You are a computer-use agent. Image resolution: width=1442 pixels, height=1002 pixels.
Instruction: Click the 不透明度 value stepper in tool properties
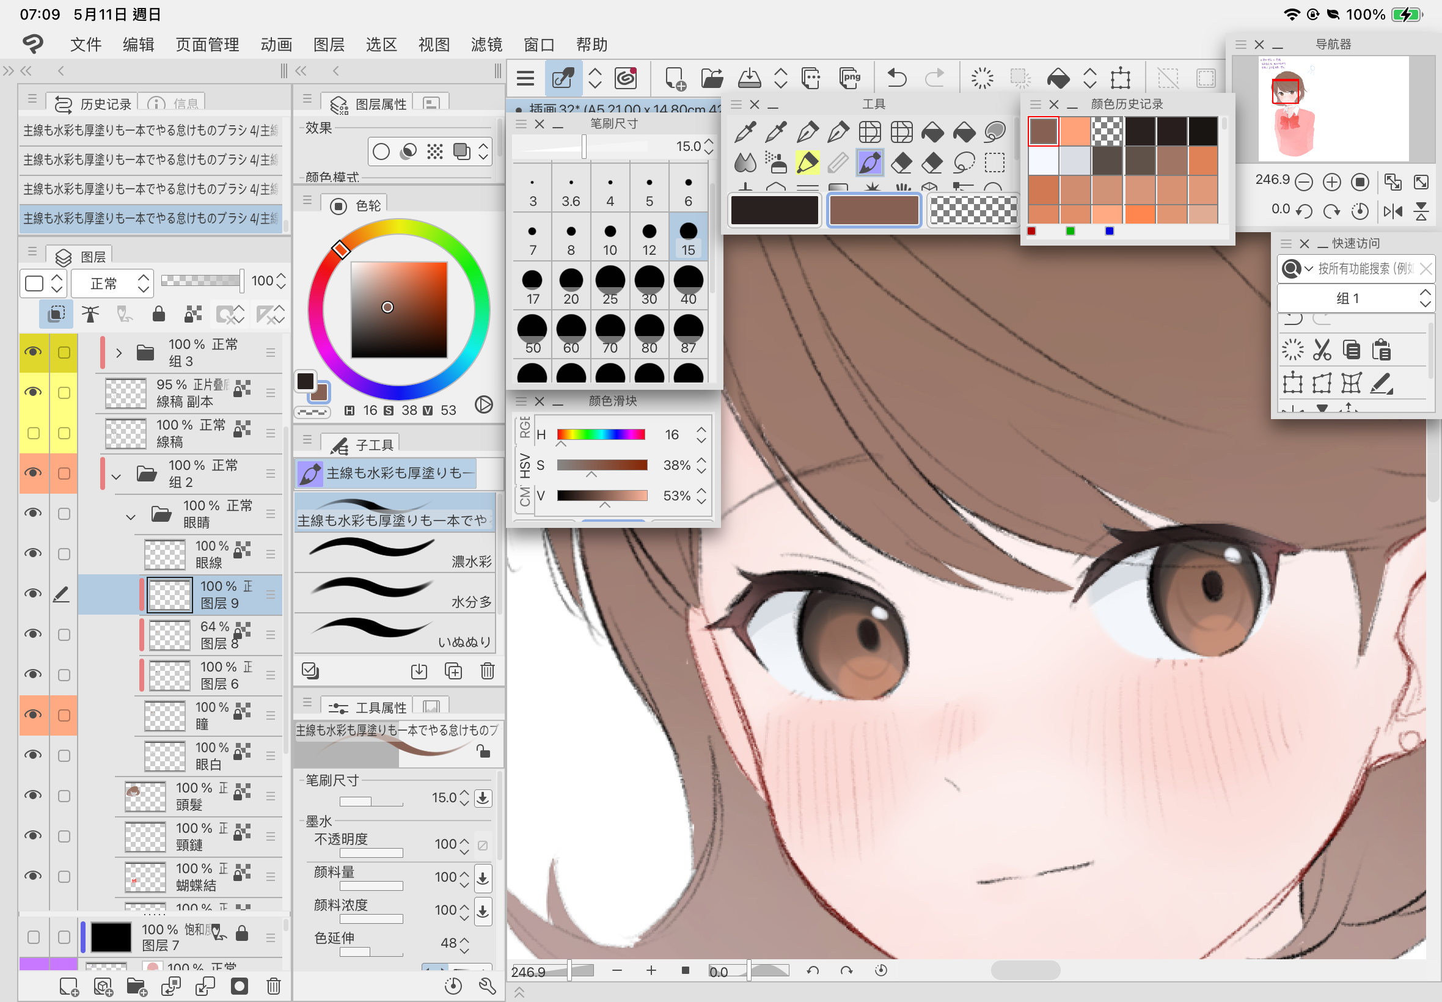(x=464, y=845)
